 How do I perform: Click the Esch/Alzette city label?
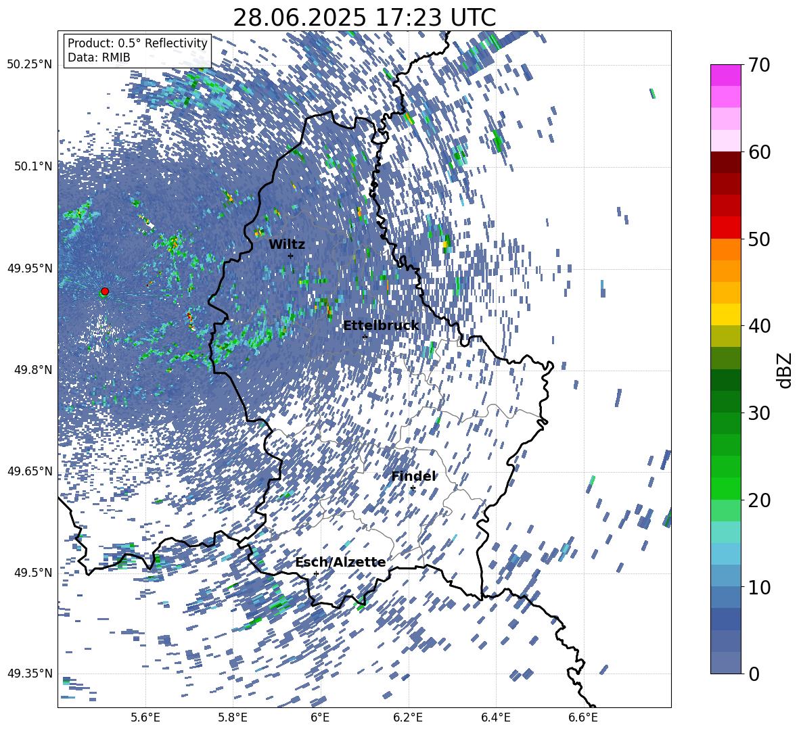340,563
